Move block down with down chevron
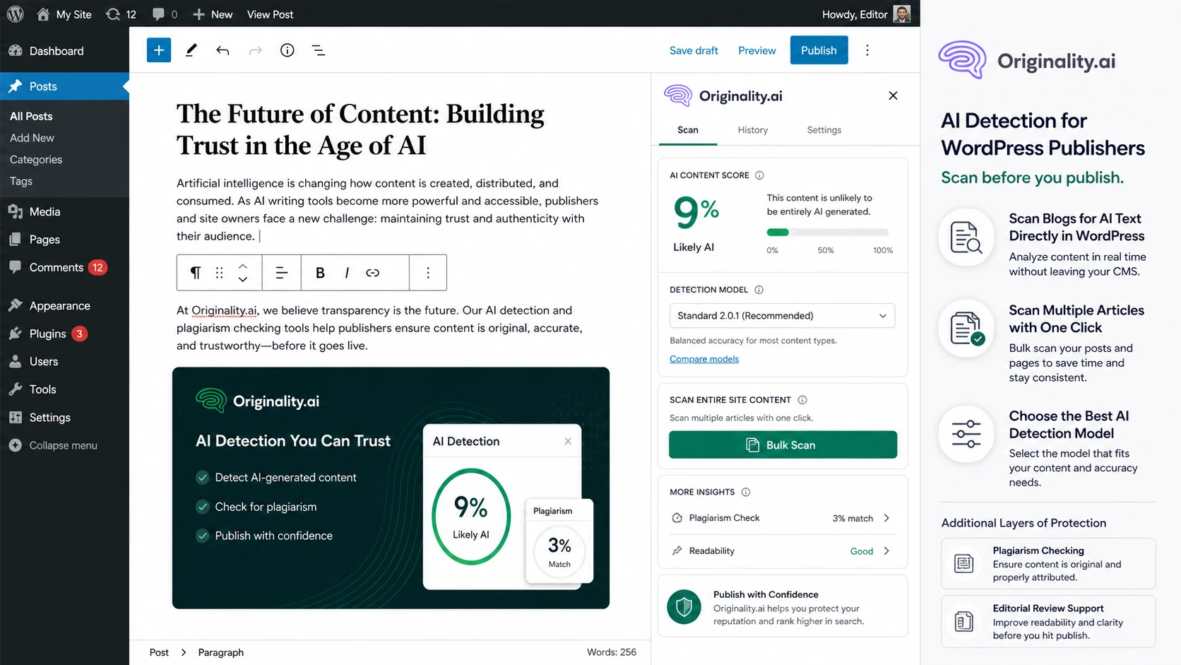Image resolution: width=1181 pixels, height=665 pixels. point(242,280)
